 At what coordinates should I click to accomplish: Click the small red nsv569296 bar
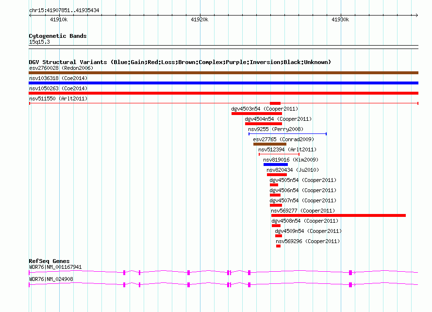pyautogui.click(x=278, y=246)
